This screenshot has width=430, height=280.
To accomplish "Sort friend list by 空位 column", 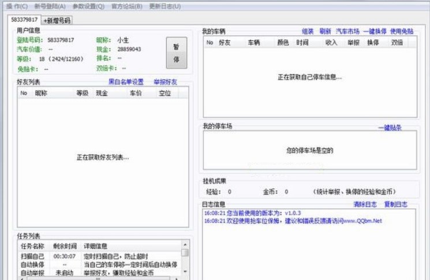I will (165, 94).
